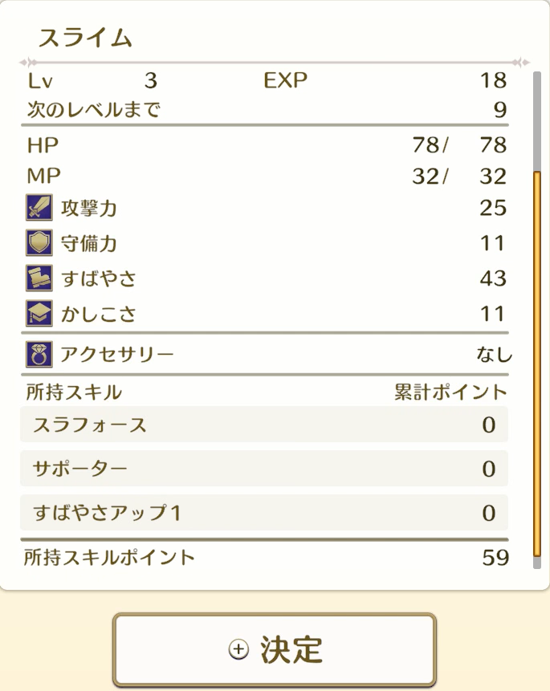Click the 累計ポイント column header
This screenshot has height=691, width=550.
450,391
